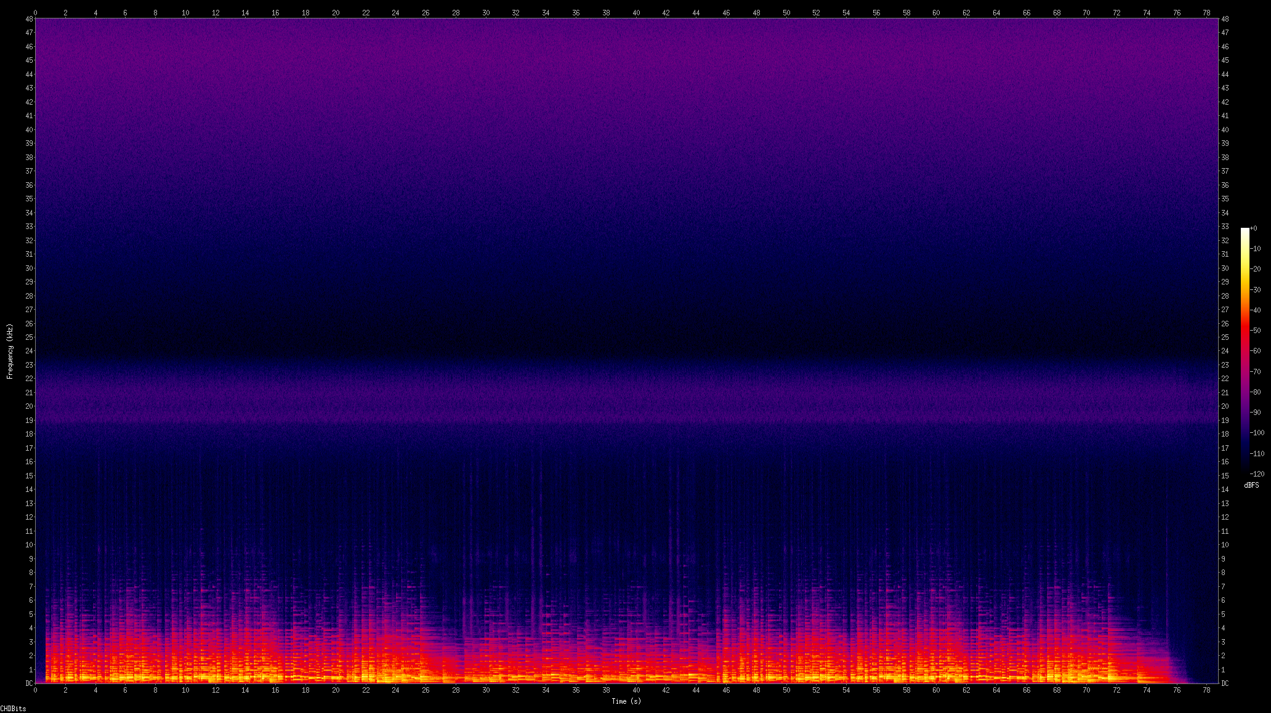Click the CHDBits text in the bottom-left corner
Image resolution: width=1271 pixels, height=713 pixels.
click(13, 709)
